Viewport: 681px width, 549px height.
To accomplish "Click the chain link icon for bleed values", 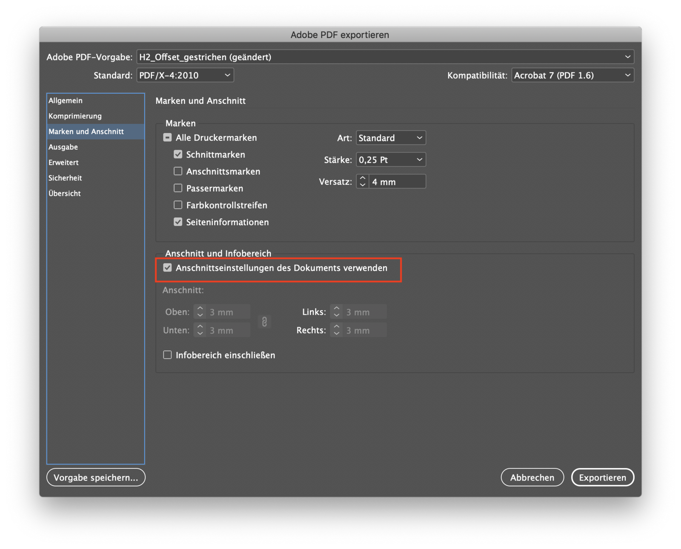I will [x=264, y=321].
